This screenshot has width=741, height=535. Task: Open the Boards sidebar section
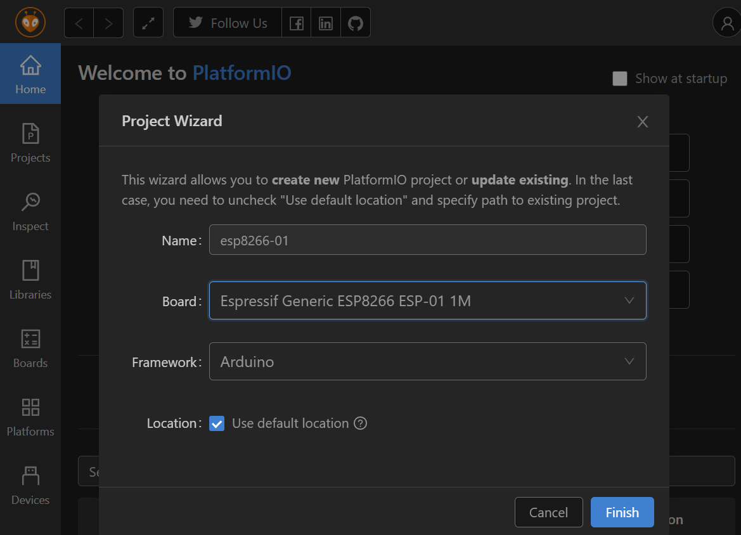pyautogui.click(x=30, y=348)
